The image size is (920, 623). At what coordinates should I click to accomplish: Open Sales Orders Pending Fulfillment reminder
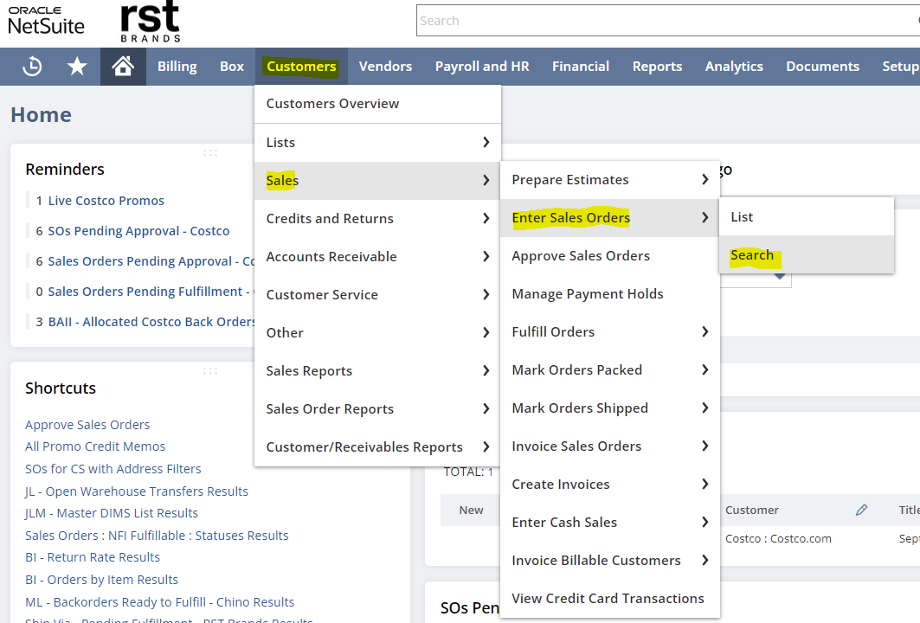pos(151,292)
